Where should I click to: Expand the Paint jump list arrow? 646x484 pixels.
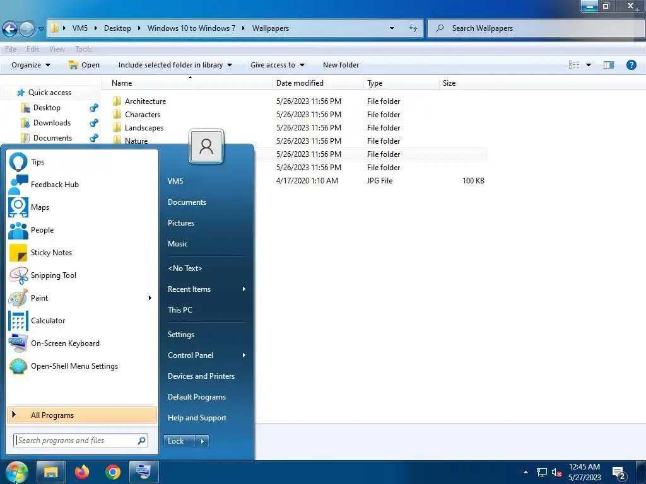click(150, 298)
